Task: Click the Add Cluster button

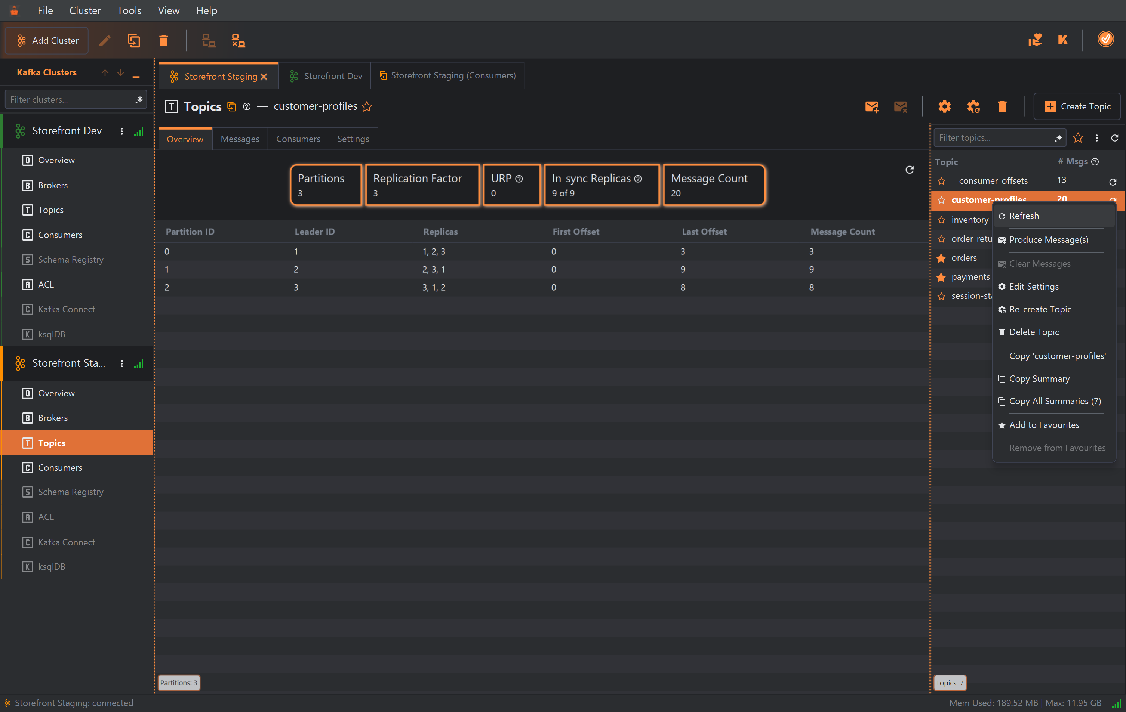Action: [x=47, y=41]
